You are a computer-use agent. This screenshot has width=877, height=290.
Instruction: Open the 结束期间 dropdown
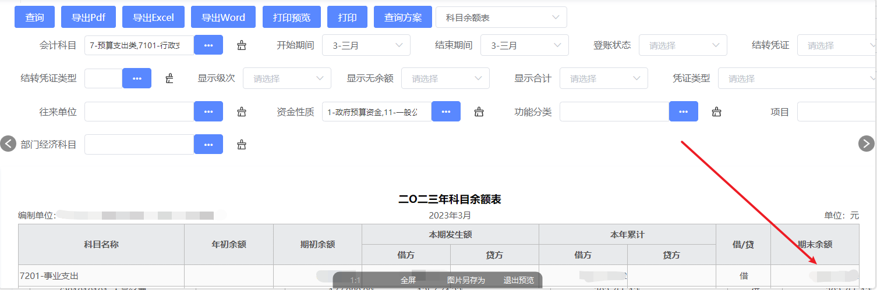click(x=524, y=45)
